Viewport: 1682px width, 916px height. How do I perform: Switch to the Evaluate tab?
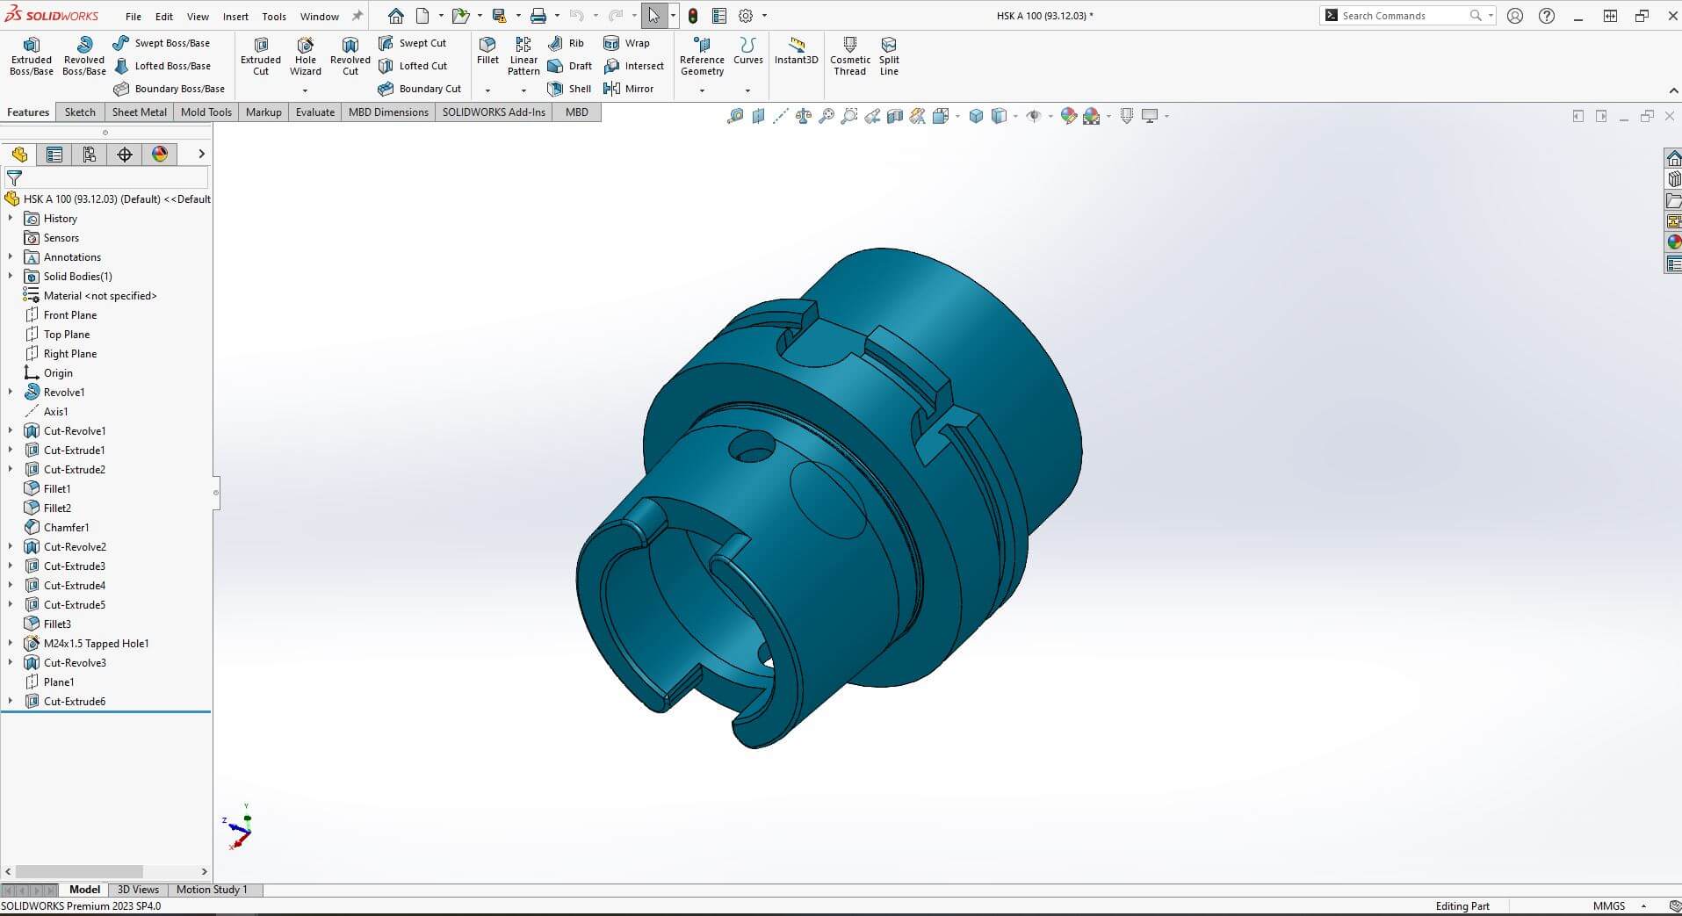pos(314,112)
